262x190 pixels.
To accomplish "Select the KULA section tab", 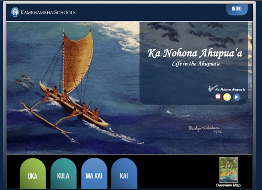I will 63,173.
